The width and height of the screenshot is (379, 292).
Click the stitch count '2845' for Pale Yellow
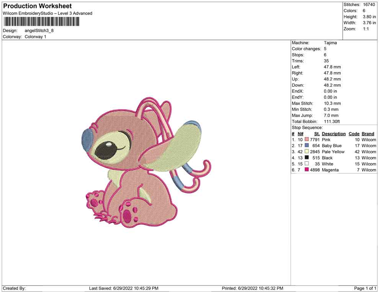(x=315, y=152)
